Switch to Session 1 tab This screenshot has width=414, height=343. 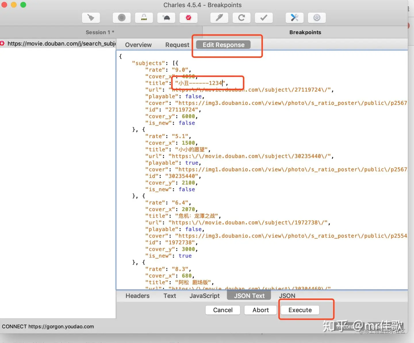pyautogui.click(x=100, y=32)
